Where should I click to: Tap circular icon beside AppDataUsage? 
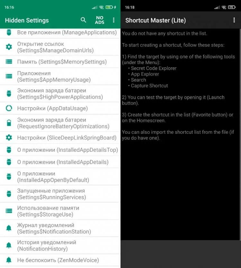click(9, 108)
